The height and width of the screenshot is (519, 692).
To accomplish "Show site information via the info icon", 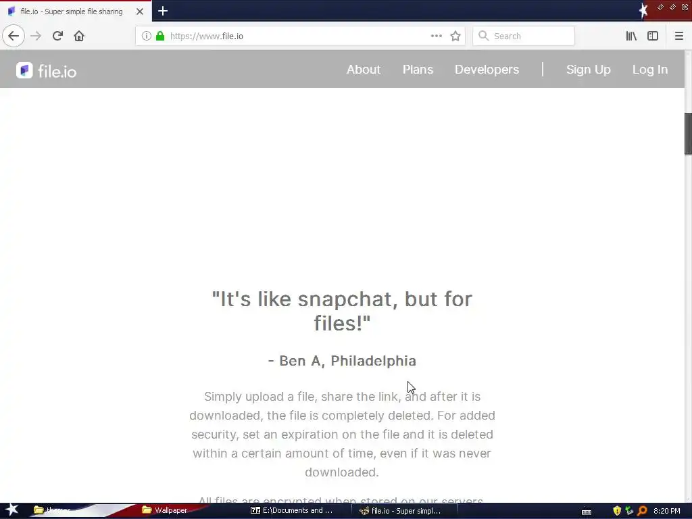I will click(x=146, y=36).
